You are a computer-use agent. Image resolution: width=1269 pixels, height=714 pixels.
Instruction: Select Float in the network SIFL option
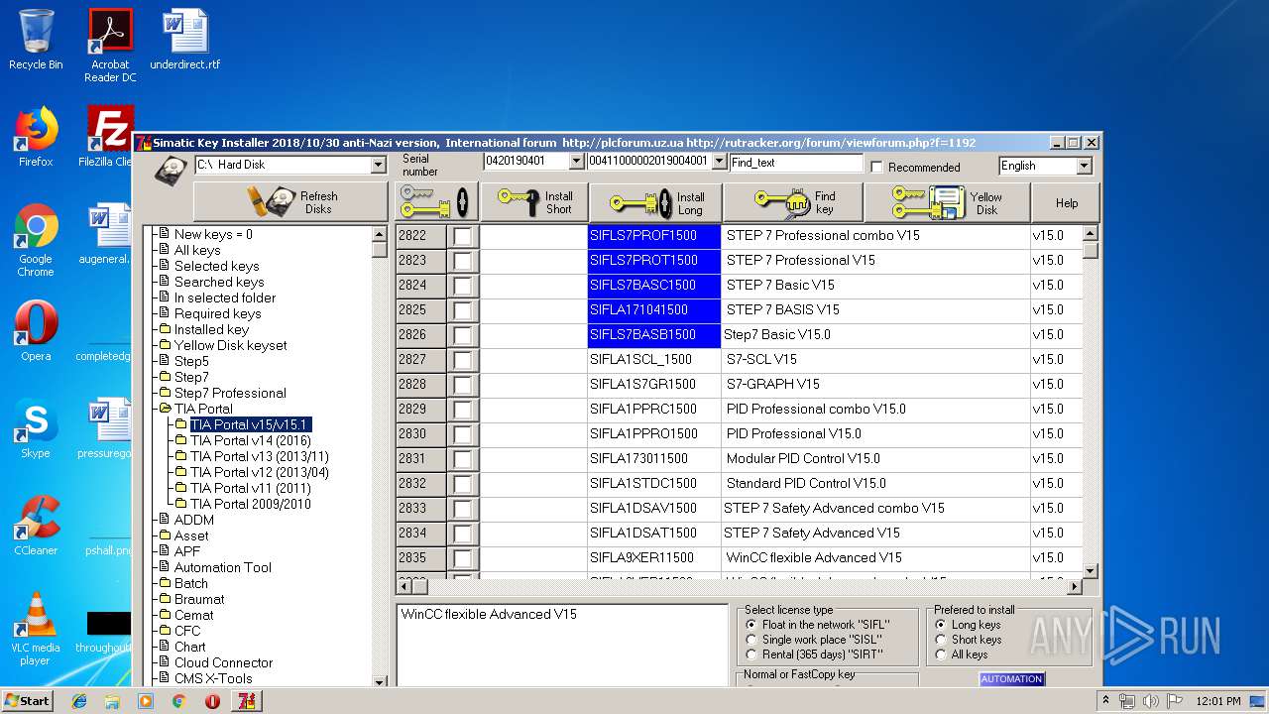751,625
